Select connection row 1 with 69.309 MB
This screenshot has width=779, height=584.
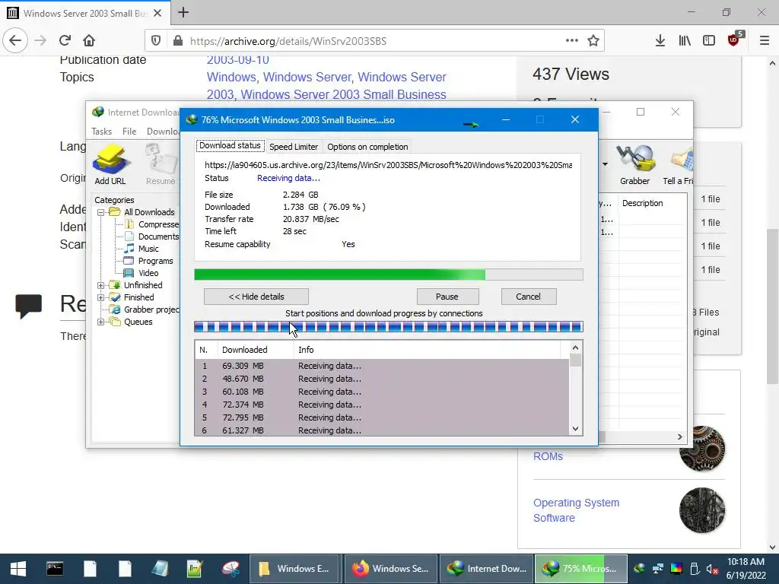[382, 366]
